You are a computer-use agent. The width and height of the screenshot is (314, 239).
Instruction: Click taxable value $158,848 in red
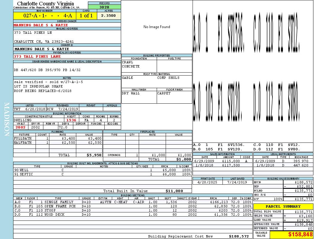tap(300, 235)
